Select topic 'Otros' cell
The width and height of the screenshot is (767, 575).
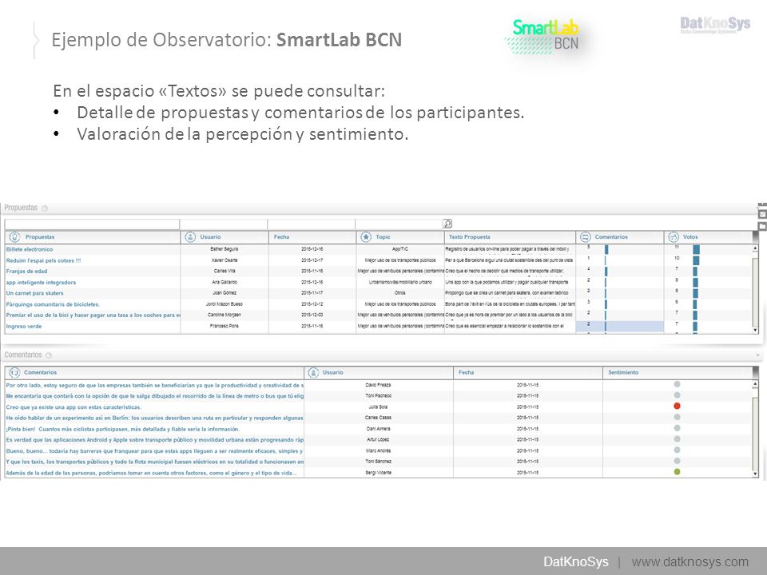tap(400, 293)
